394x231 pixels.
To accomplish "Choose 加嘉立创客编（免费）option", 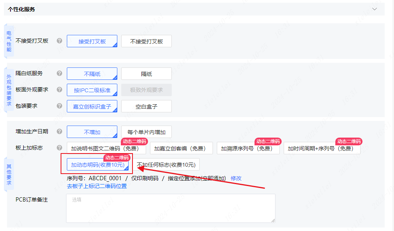I will point(181,148).
